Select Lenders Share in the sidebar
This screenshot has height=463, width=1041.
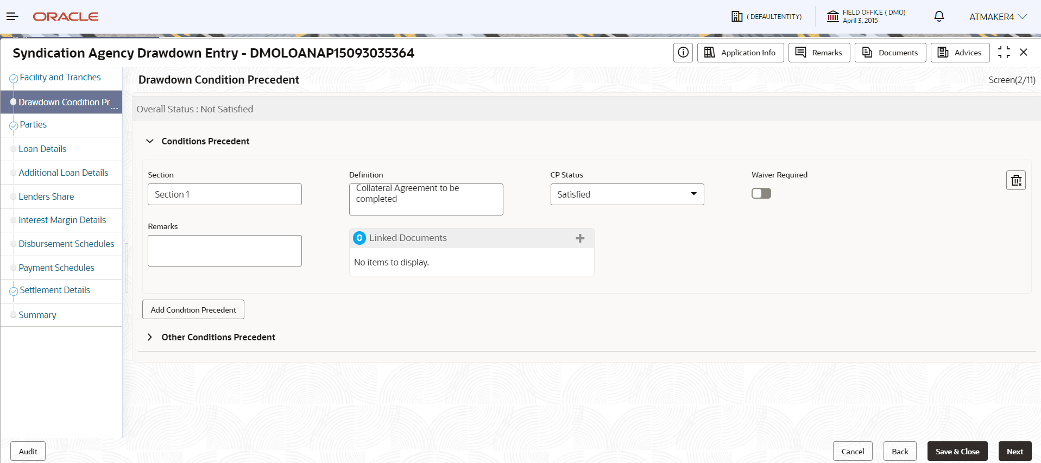46,196
